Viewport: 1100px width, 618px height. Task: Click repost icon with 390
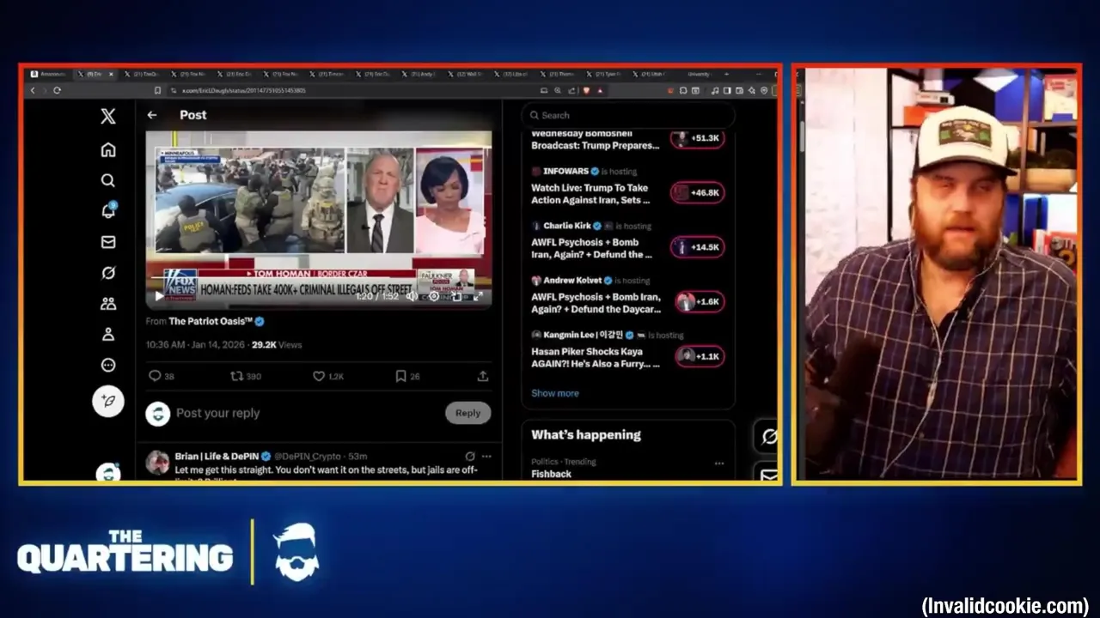coord(236,376)
